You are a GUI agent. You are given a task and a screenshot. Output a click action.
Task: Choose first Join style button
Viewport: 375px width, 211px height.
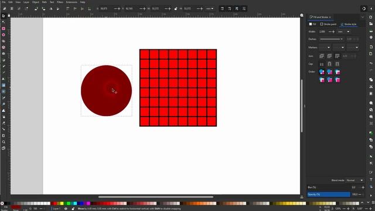pos(322,56)
